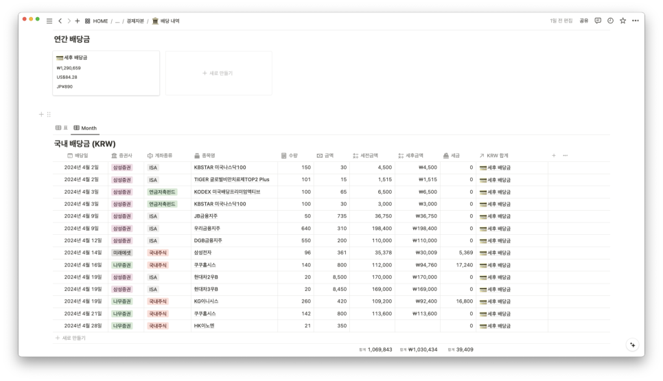This screenshot has width=663, height=381.
Task: Select the 현대차2우B name cell
Action: [234, 277]
